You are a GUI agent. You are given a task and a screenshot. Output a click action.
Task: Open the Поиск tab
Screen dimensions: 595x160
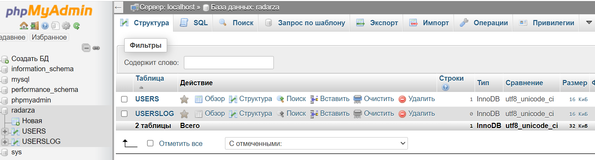pyautogui.click(x=236, y=23)
